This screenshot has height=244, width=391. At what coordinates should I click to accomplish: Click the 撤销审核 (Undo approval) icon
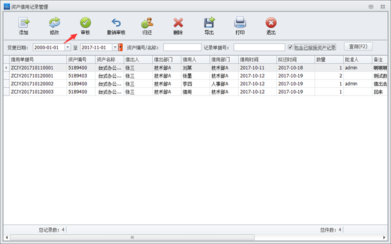click(x=116, y=24)
